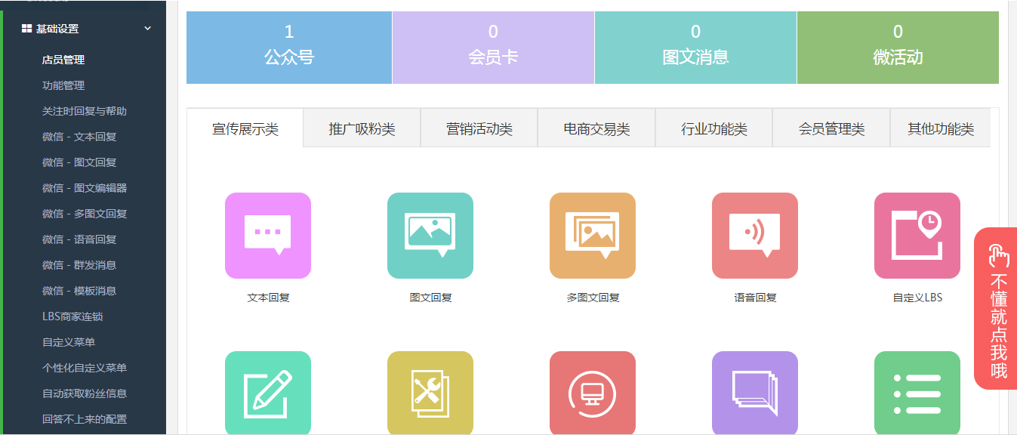Switch to the 营销活动类 tab

pos(479,129)
